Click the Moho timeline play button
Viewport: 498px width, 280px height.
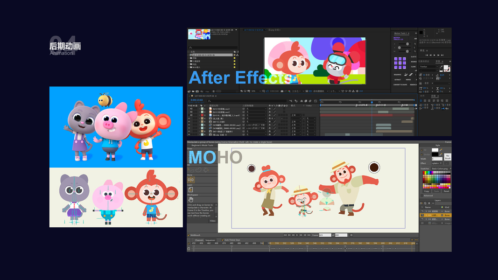coord(297,235)
